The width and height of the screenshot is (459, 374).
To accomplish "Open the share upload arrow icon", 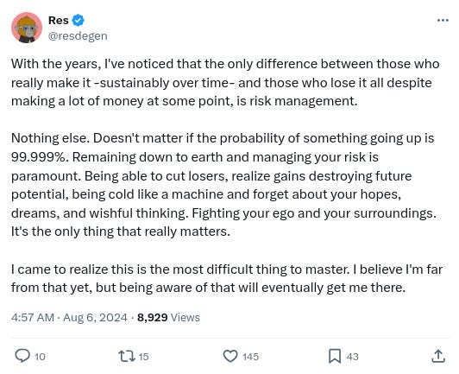I will coord(438,356).
